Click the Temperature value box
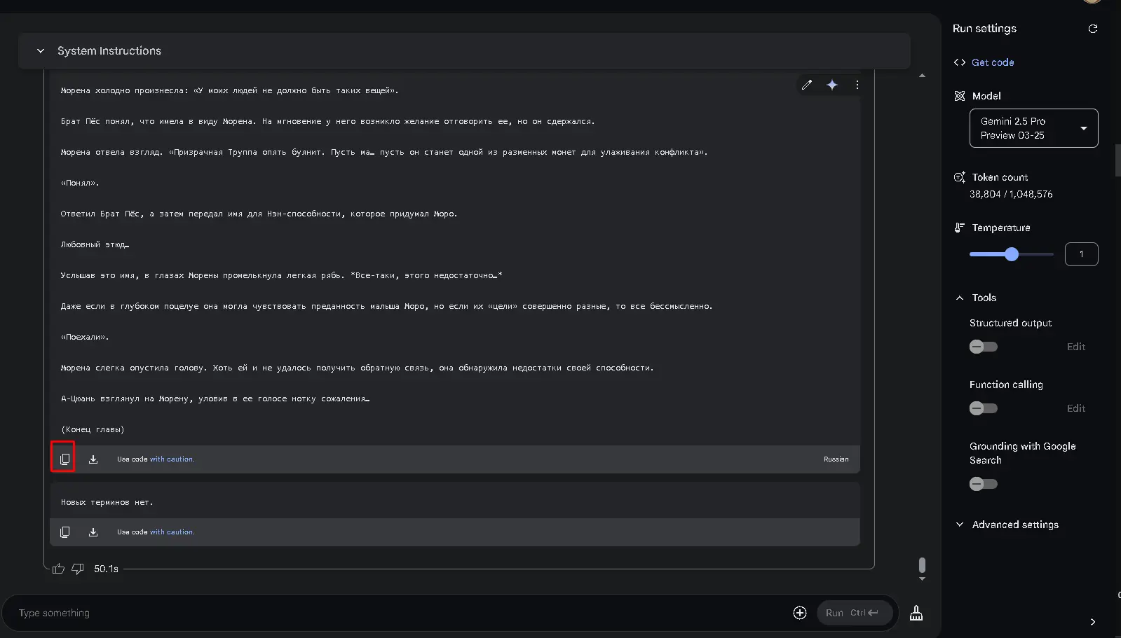This screenshot has width=1121, height=638. 1081,254
